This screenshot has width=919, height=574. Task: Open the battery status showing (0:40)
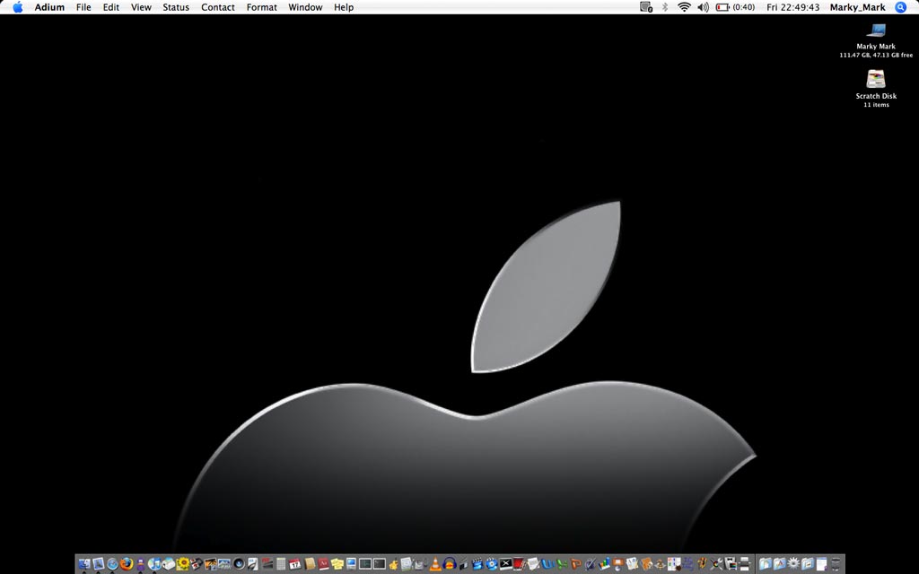tap(736, 7)
